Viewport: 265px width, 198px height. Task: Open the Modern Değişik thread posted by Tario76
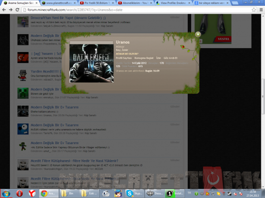coord(55,125)
